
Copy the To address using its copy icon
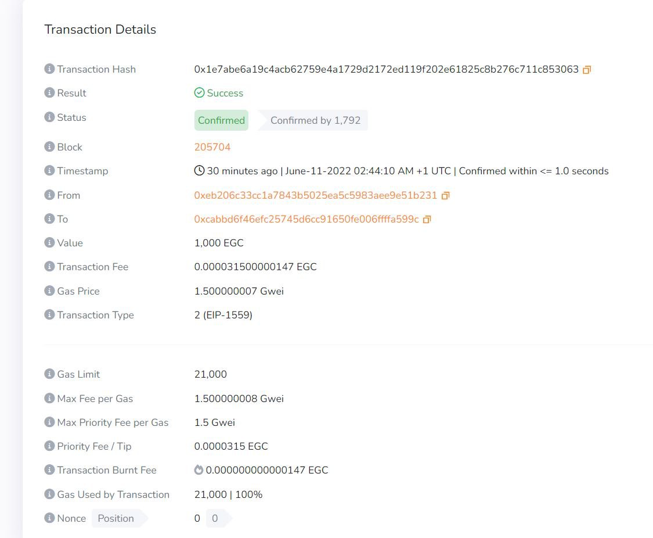click(x=427, y=219)
